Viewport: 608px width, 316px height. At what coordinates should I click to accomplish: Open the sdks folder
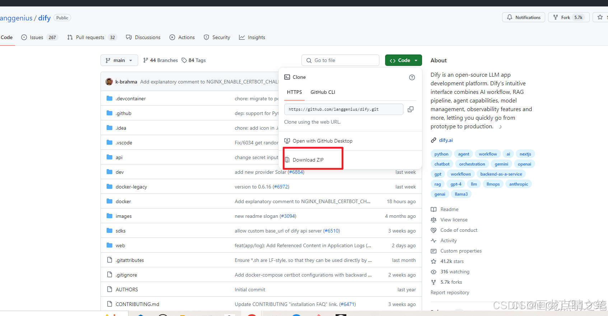click(121, 231)
